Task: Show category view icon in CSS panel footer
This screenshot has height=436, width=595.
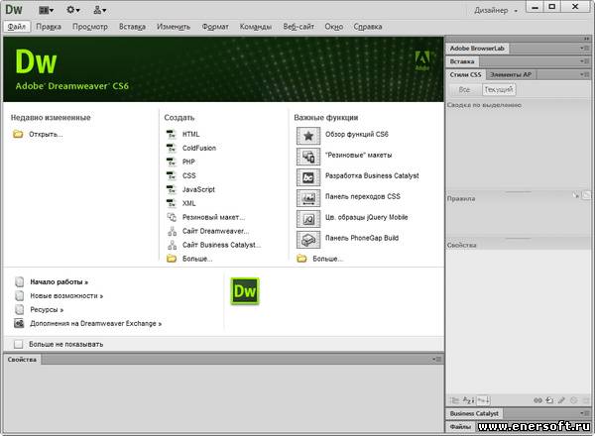Action: 454,400
